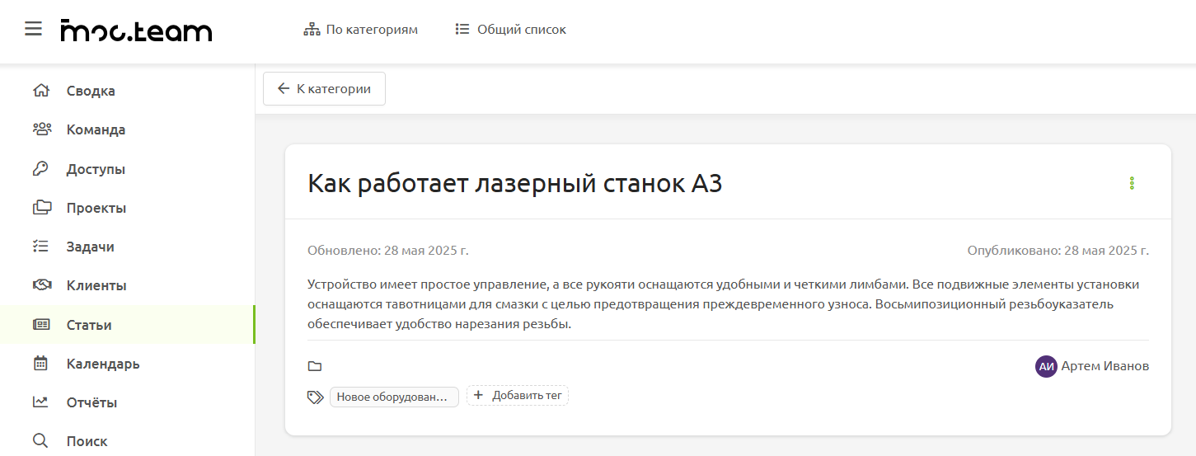Image resolution: width=1196 pixels, height=456 pixels.
Task: Open article options three-dot menu
Action: click(1132, 183)
